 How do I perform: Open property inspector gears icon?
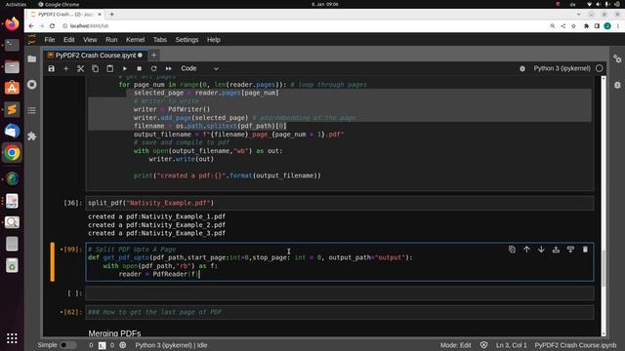point(617,58)
